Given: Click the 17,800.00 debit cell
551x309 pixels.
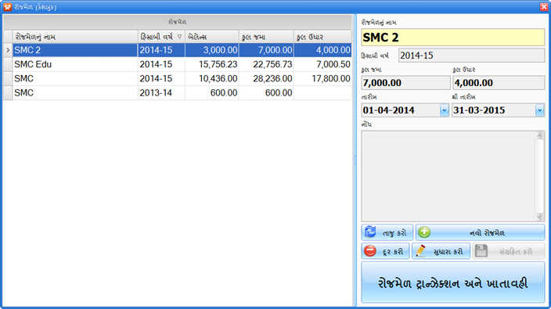Looking at the screenshot, I should tap(322, 79).
